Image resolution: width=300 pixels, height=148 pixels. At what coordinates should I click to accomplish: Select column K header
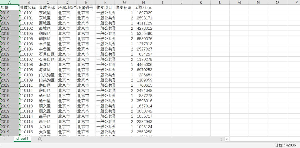[201, 2]
